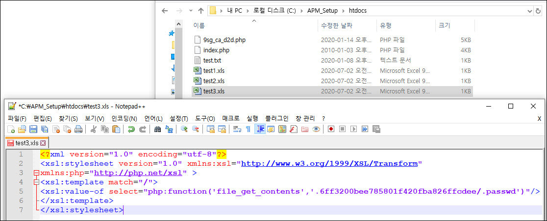Image resolution: width=547 pixels, height=221 pixels.
Task: Open Explorer recent locations dropdown arrow
Action: pyautogui.click(x=191, y=11)
